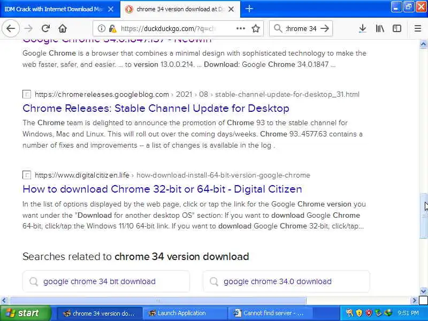Click the lock warning icon in address bar
This screenshot has height=321, width=428.
point(112,28)
